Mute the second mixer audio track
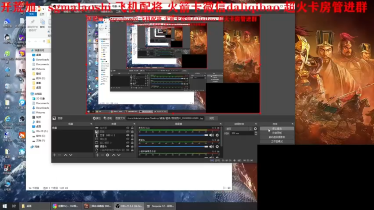Screen dimensions: 374x210 [211, 147]
